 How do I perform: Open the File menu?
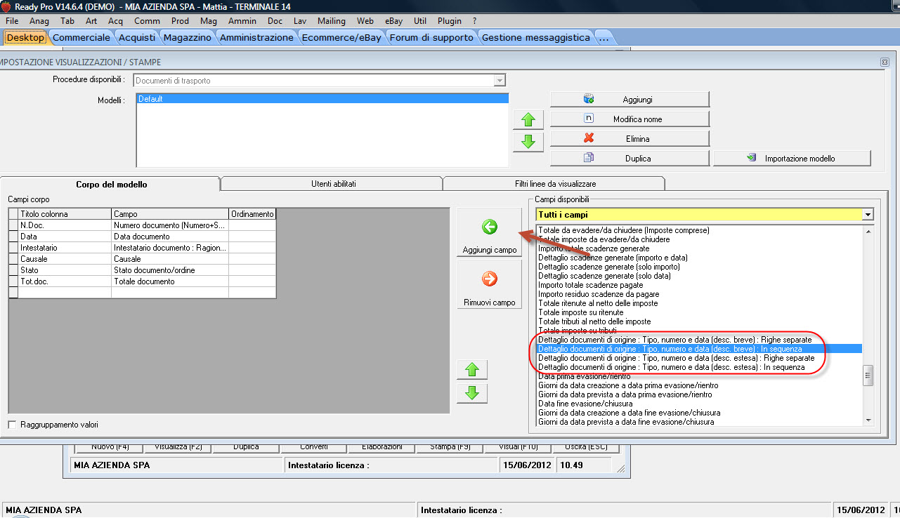click(x=12, y=21)
